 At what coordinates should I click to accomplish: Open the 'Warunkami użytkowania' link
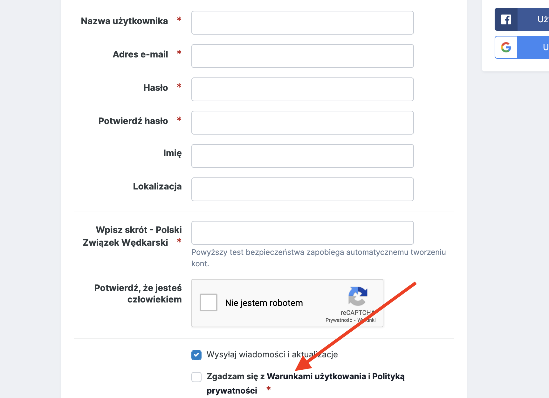click(316, 376)
